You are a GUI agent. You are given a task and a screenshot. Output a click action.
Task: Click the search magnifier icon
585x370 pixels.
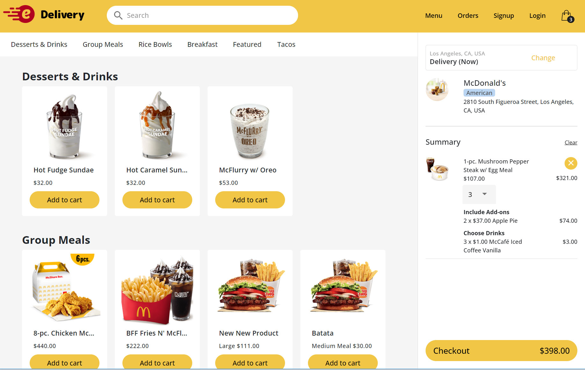click(118, 15)
